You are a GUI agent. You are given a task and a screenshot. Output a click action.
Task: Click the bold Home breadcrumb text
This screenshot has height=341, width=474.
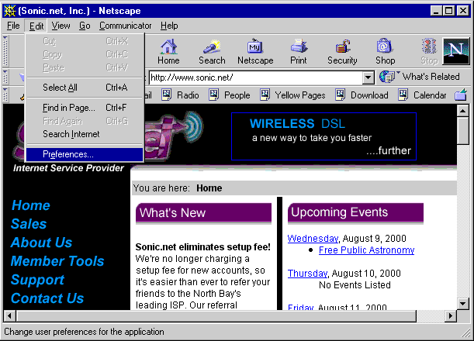(209, 188)
